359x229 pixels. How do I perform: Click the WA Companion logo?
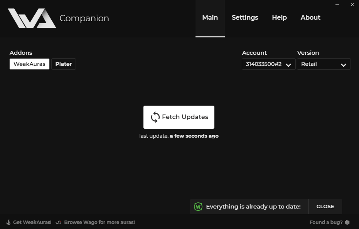click(31, 17)
